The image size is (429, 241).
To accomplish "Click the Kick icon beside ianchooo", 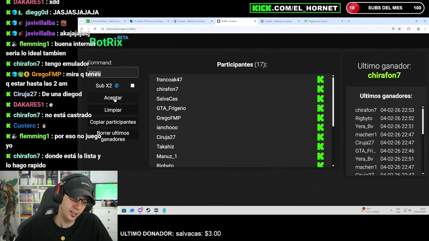I will click(320, 128).
